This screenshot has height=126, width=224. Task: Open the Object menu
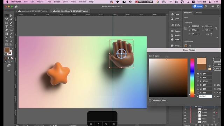click(x=40, y=2)
